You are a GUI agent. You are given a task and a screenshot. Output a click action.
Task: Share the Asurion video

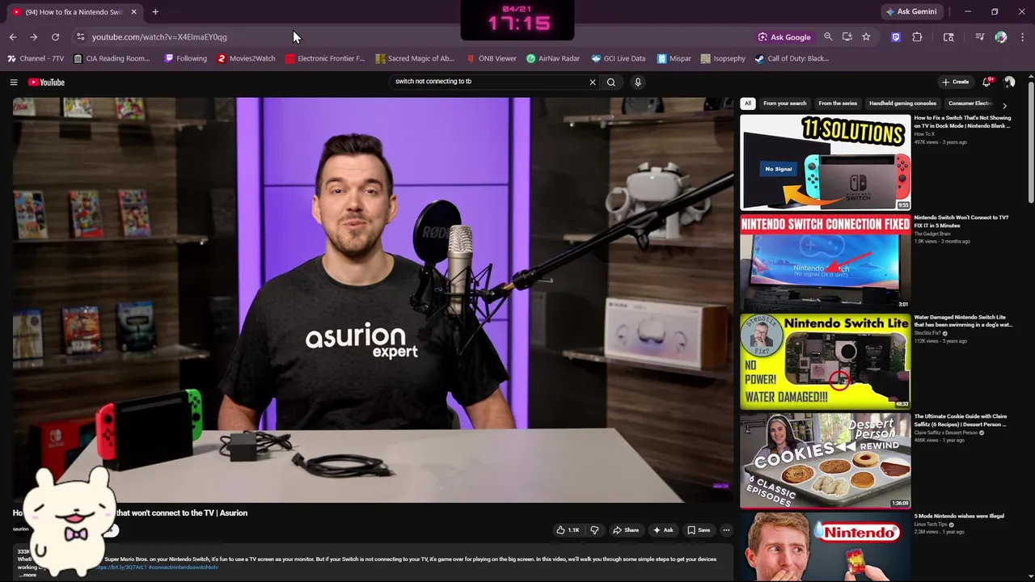(626, 530)
